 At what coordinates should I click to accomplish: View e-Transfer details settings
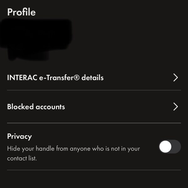[x=94, y=78]
